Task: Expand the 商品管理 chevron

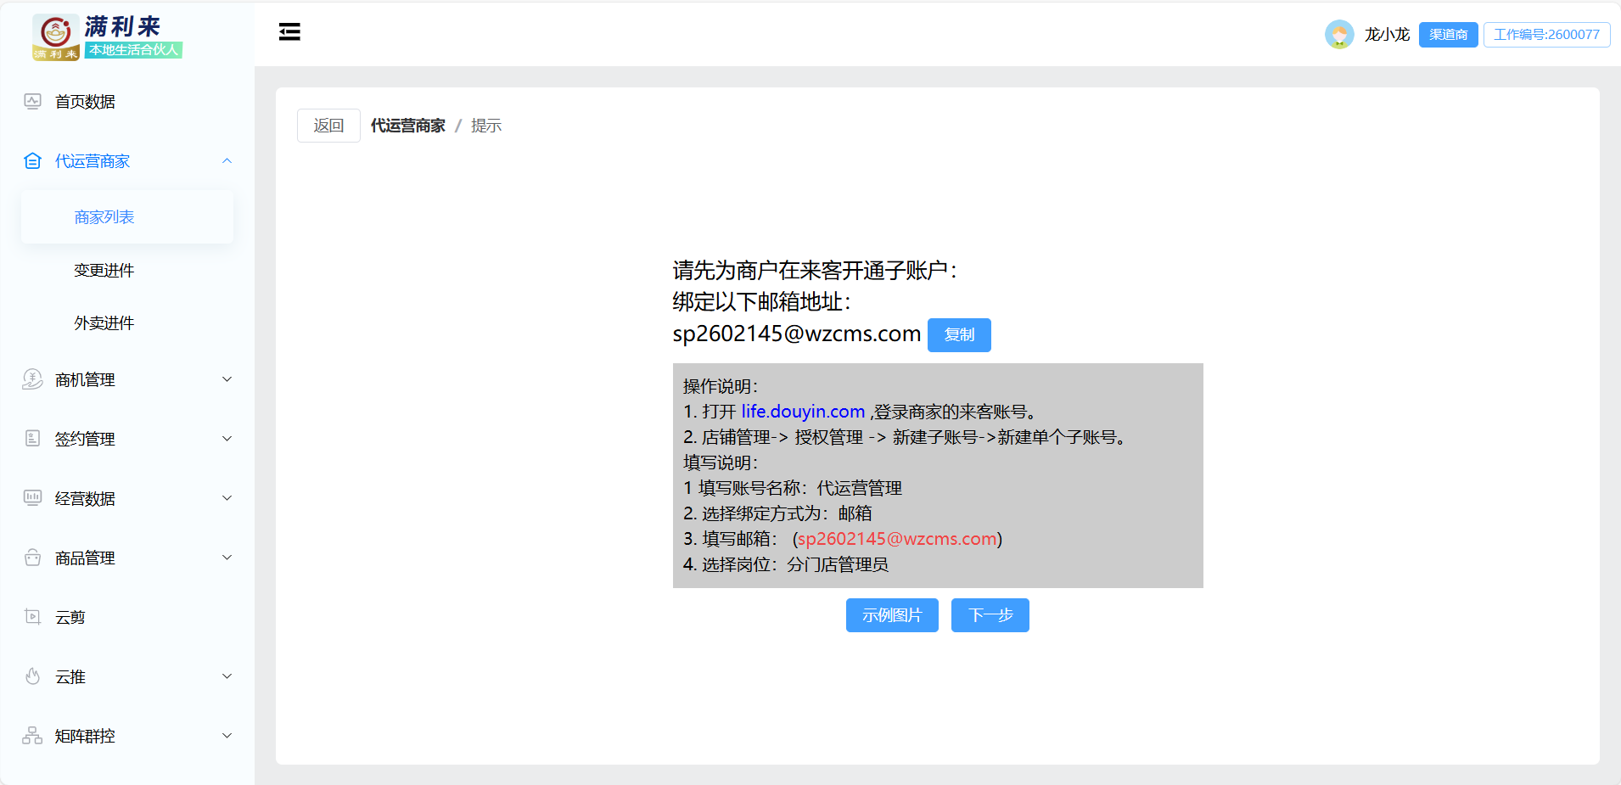Action: (x=227, y=558)
